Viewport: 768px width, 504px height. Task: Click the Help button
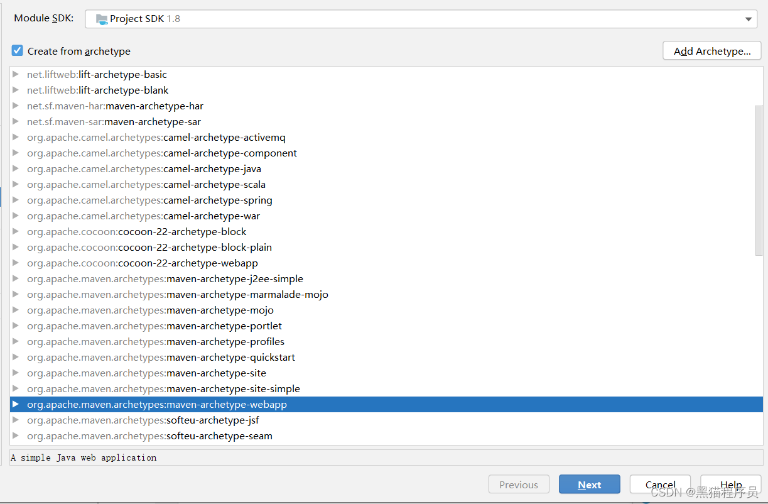(x=731, y=485)
